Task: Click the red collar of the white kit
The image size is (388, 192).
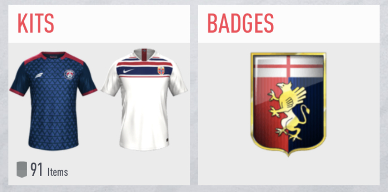Action: tap(144, 55)
